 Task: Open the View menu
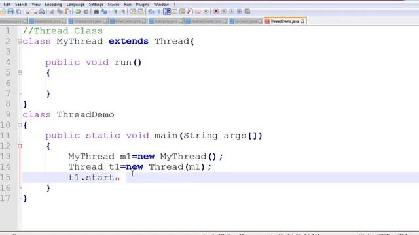pos(36,5)
